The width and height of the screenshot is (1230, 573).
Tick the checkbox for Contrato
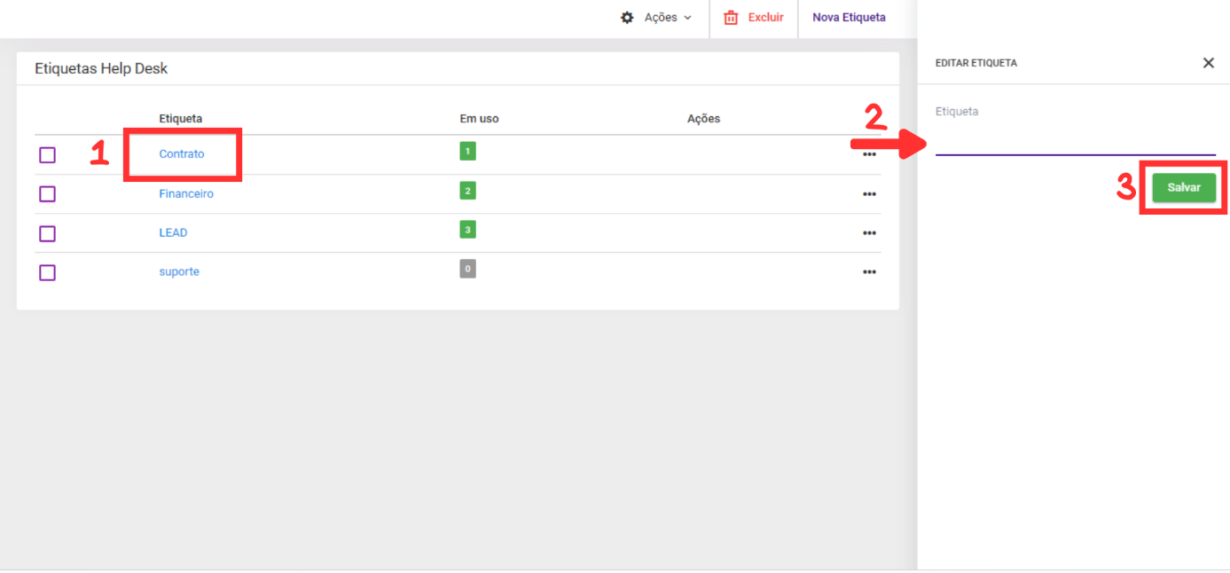pos(48,155)
